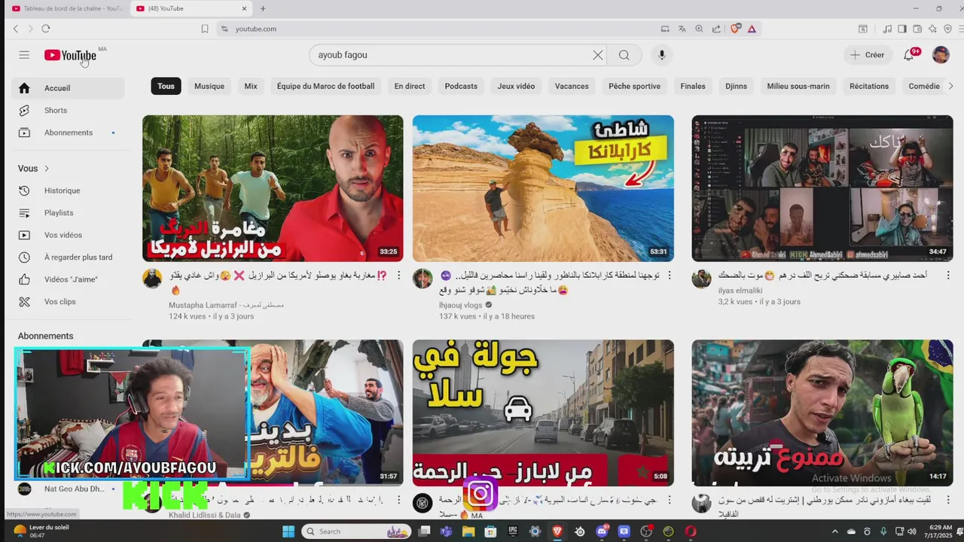Run search with the magnifier button
964x542 pixels.
(x=624, y=55)
